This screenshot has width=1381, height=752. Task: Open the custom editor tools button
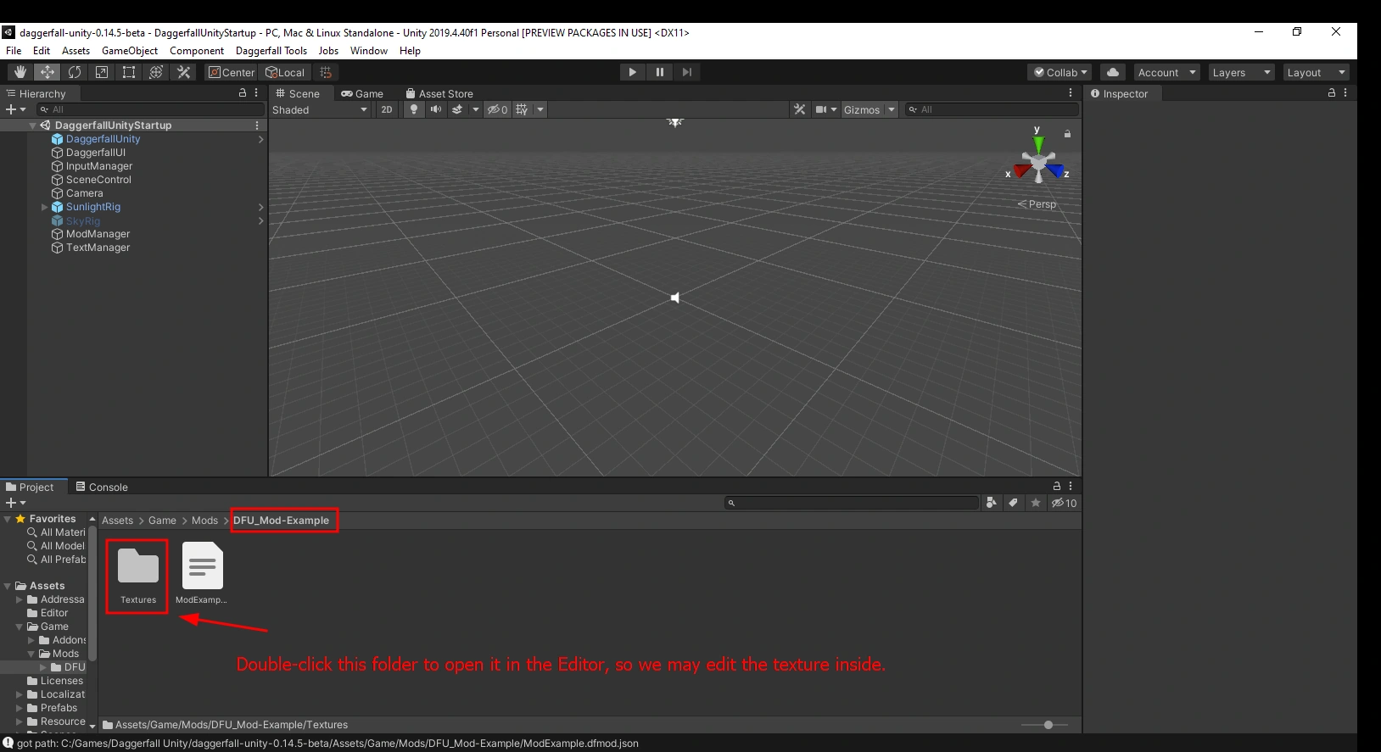[183, 72]
